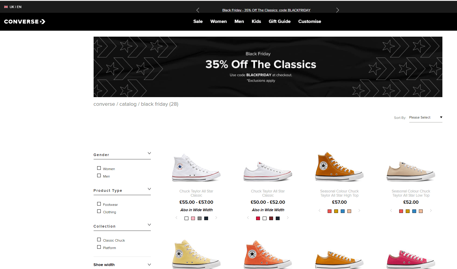The width and height of the screenshot is (457, 269).
Task: Open the Men navigation menu
Action: pyautogui.click(x=239, y=21)
